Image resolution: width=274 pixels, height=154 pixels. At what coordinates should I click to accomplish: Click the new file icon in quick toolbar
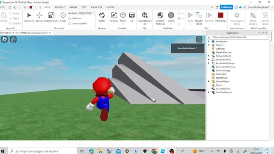9,7
